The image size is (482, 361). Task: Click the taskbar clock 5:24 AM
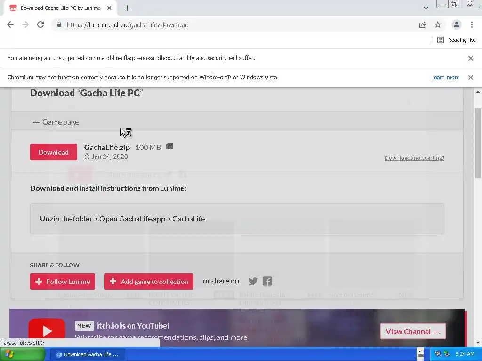click(465, 354)
